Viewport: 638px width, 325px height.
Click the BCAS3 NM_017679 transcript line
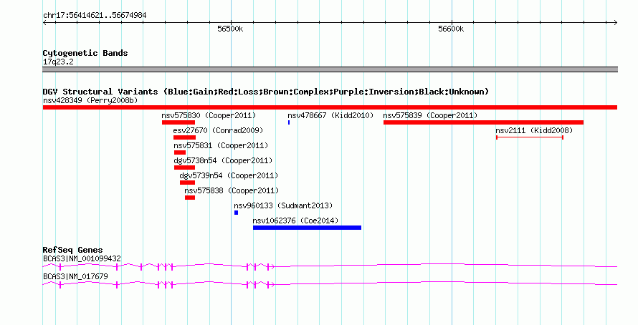[x=330, y=284]
